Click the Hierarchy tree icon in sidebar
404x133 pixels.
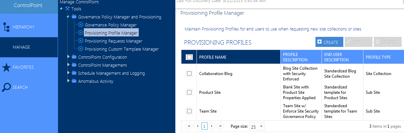click(x=6, y=27)
